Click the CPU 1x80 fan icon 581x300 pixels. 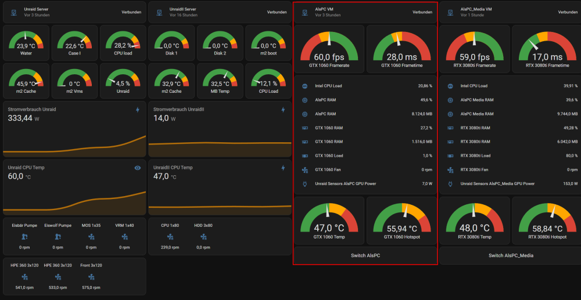pos(170,236)
